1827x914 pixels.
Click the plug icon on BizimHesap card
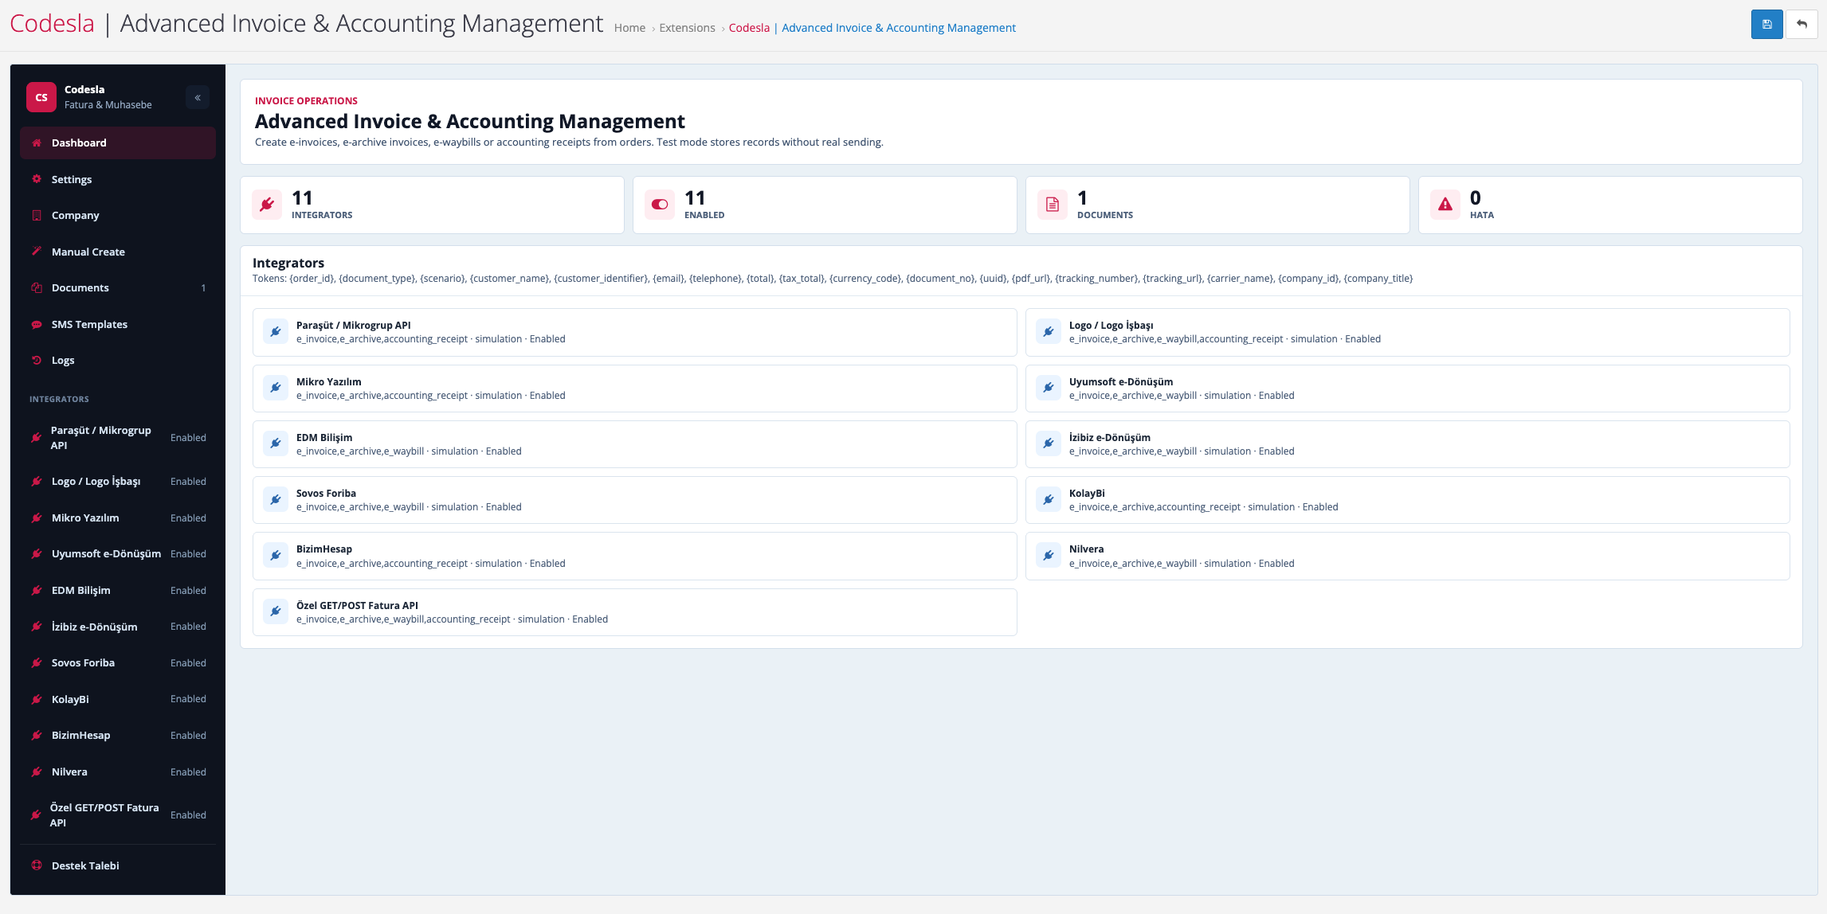click(276, 556)
